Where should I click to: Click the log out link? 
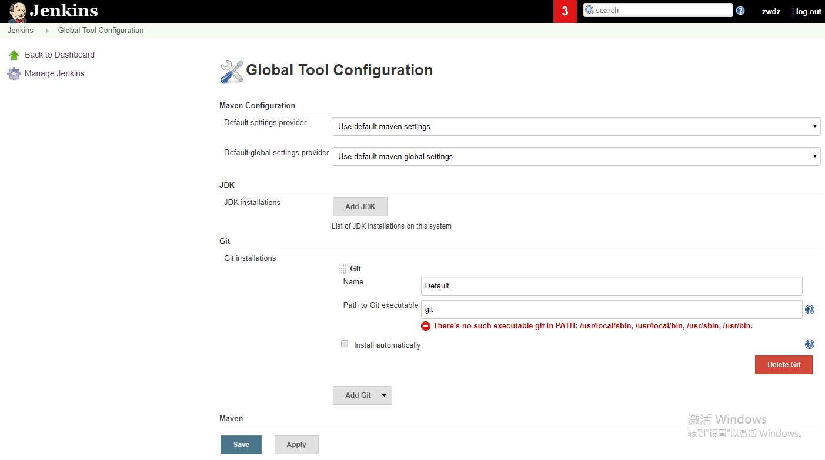coord(809,11)
